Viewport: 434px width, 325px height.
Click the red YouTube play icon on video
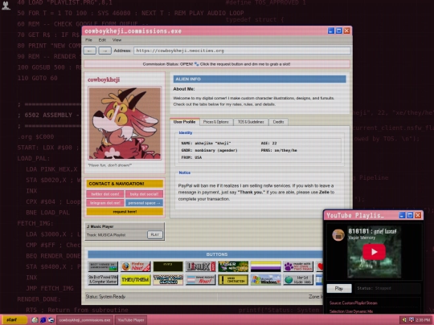(374, 252)
